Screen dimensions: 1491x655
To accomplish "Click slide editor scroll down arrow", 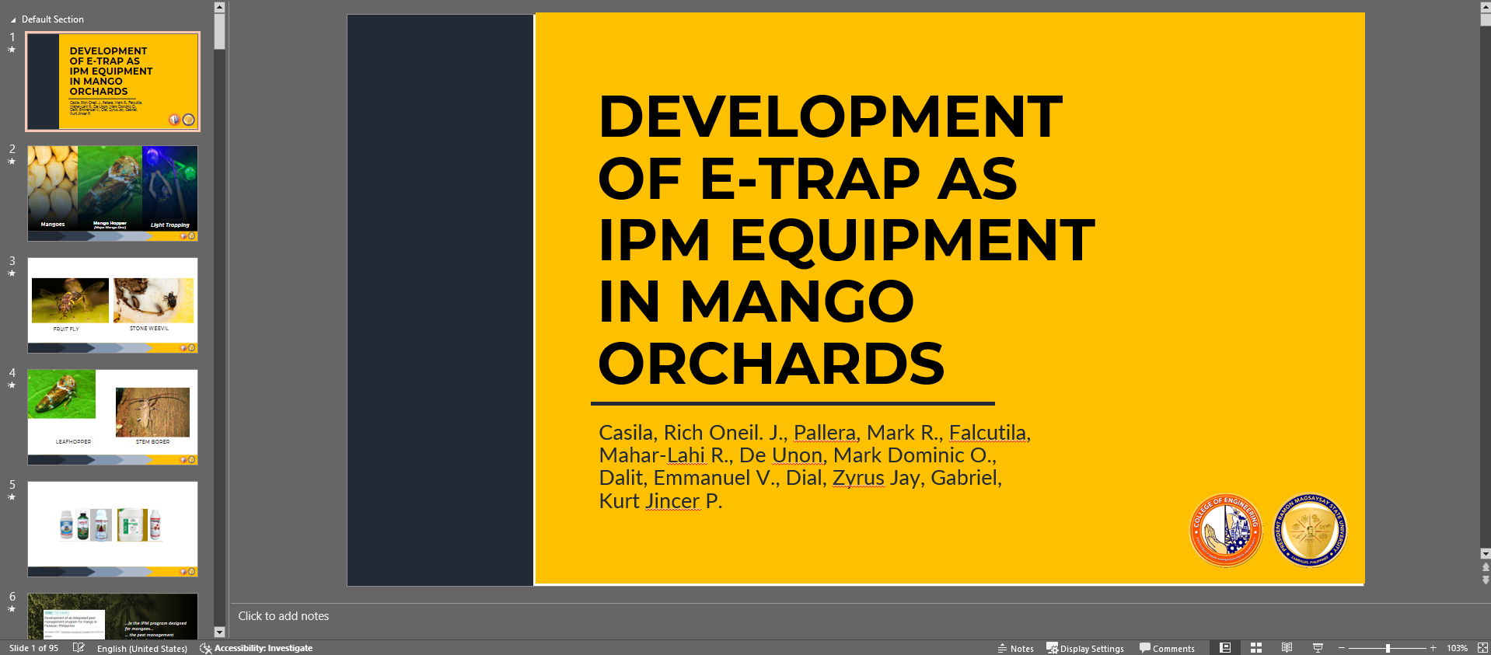I will point(1486,554).
